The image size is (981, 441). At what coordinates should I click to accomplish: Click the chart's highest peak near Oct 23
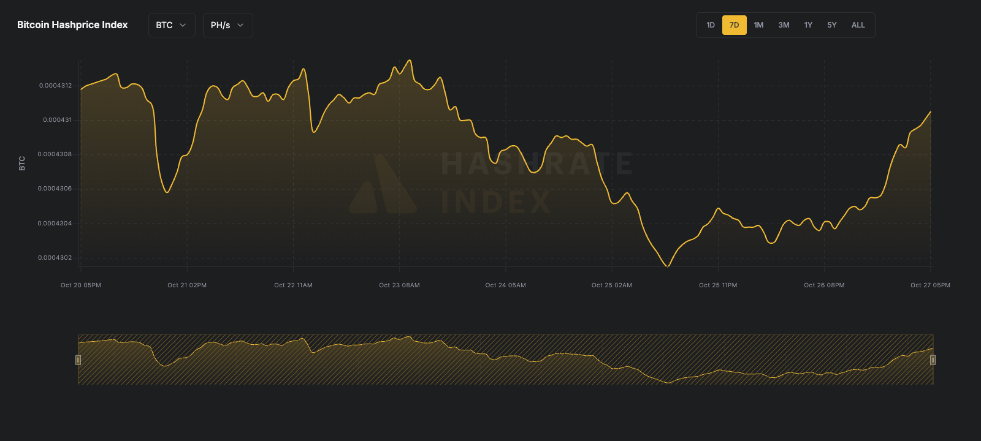point(410,61)
